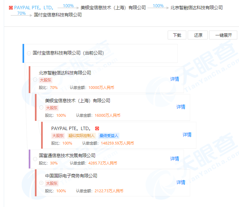Click PAYPAL PTE。LTD。 link in the top path
239x207 pixels.
coord(34,8)
